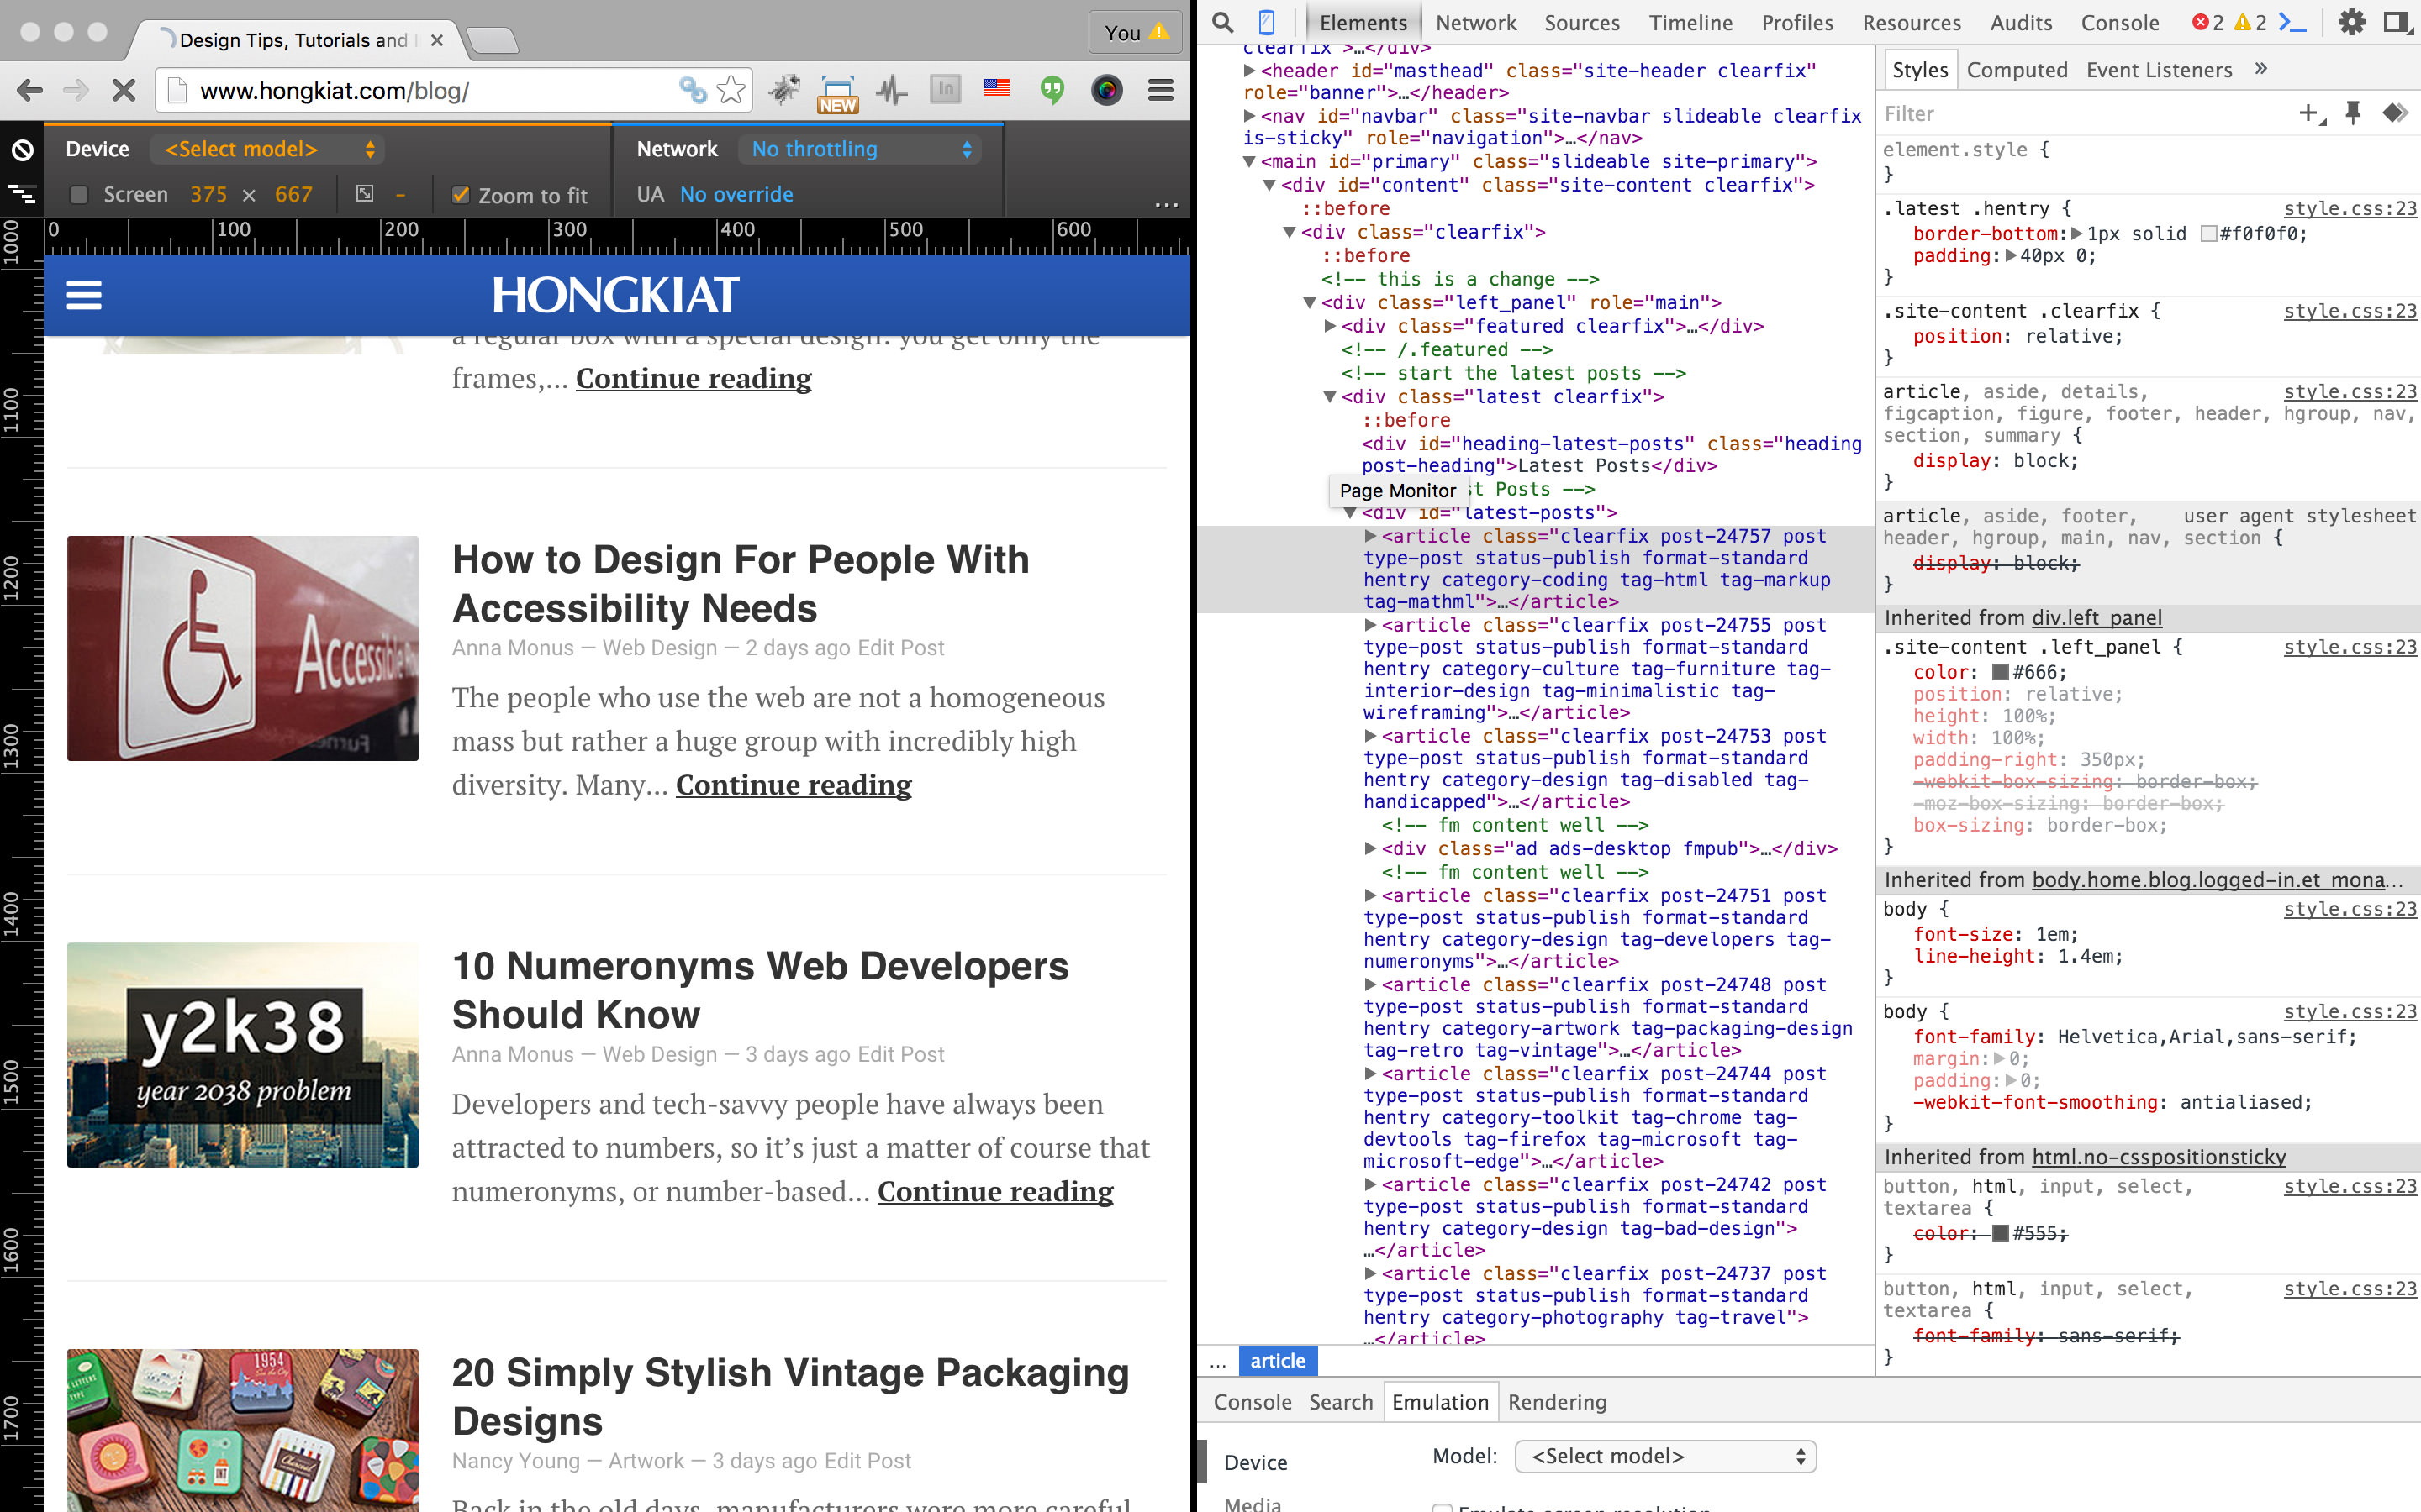Viewport: 2421px width, 1512px height.
Task: Click the New Style Rule plus icon
Action: click(x=2309, y=113)
